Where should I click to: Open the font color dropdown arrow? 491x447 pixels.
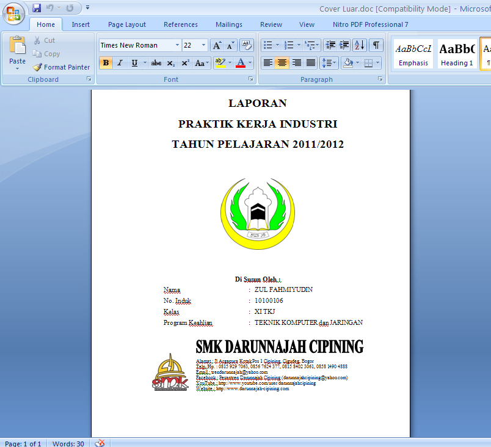[250, 63]
